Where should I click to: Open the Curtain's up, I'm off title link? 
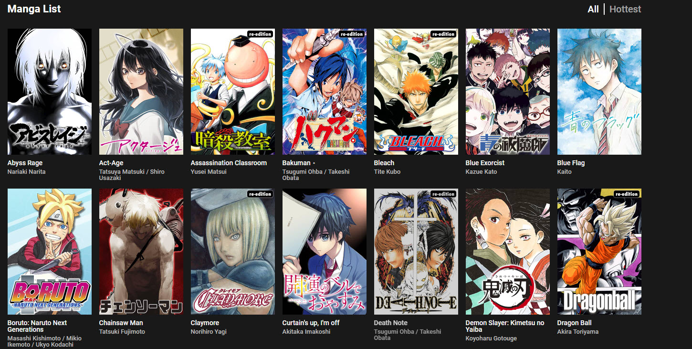(311, 323)
